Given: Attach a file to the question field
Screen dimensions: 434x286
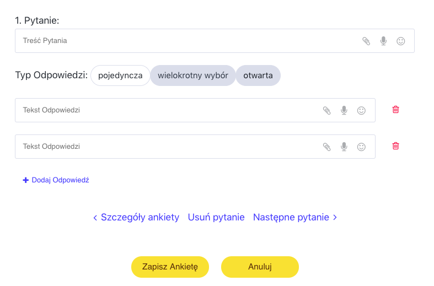Looking at the screenshot, I should point(366,41).
